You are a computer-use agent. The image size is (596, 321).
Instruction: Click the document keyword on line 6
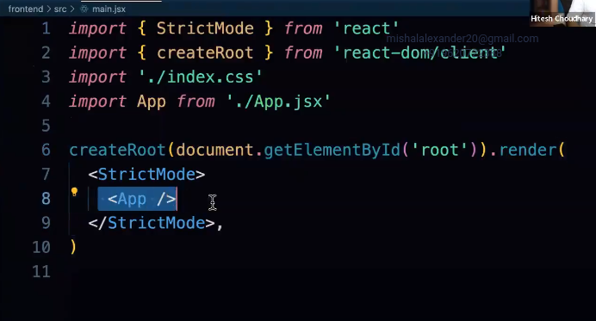click(214, 150)
